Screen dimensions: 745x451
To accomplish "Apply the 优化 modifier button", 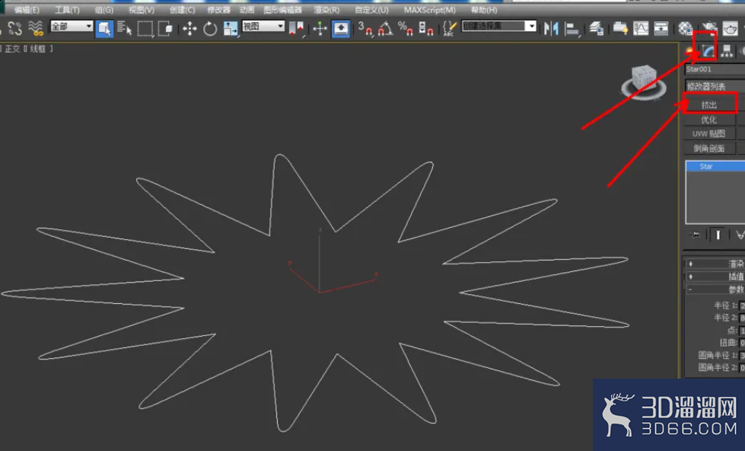I will pos(709,120).
